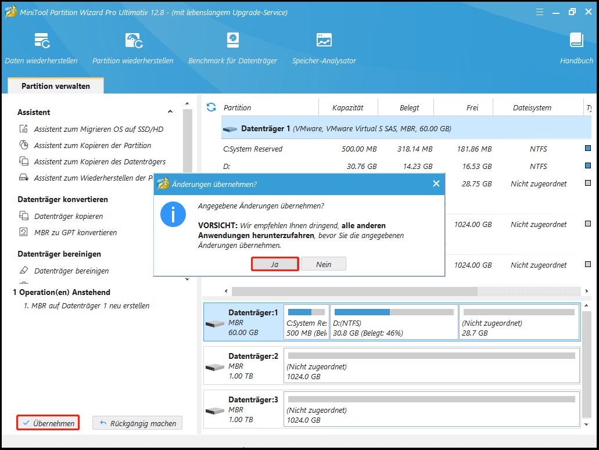Confirm changes with Ja button
The height and width of the screenshot is (450, 599).
(x=275, y=264)
